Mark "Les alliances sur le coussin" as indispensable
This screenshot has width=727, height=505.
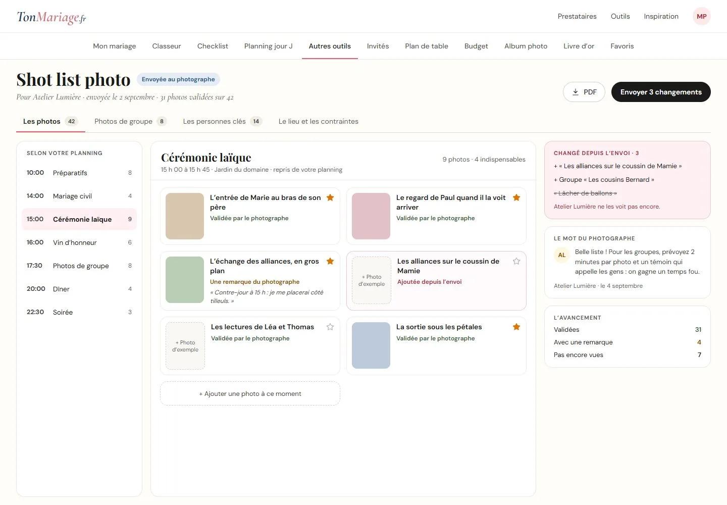click(516, 261)
